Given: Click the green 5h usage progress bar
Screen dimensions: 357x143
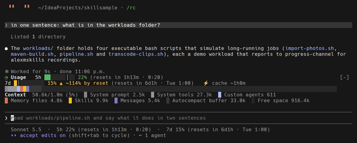Looking at the screenshot, I should point(48,77).
